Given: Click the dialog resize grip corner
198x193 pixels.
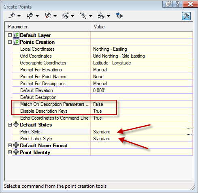Looking at the screenshot, I should [193, 187].
